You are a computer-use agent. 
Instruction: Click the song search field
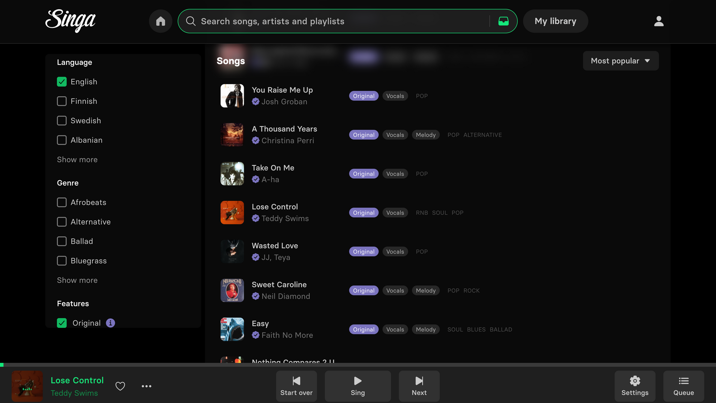coord(337,21)
